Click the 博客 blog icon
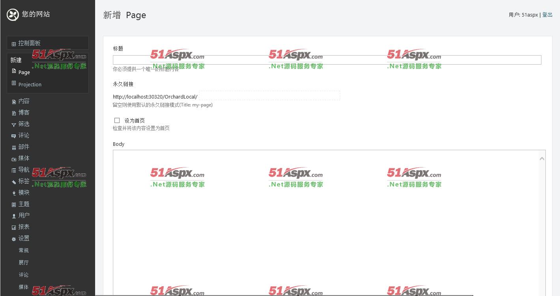 [x=14, y=113]
